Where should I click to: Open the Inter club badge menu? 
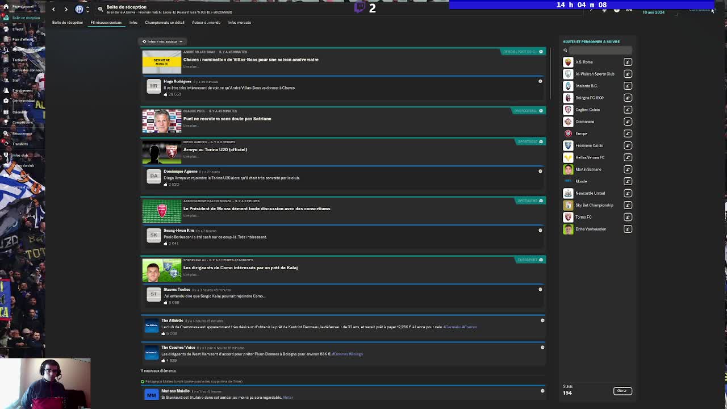point(80,9)
